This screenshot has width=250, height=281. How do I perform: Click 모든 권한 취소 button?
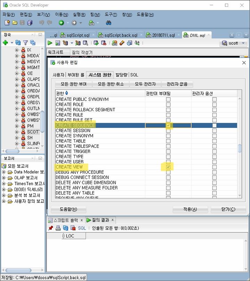click(x=111, y=84)
